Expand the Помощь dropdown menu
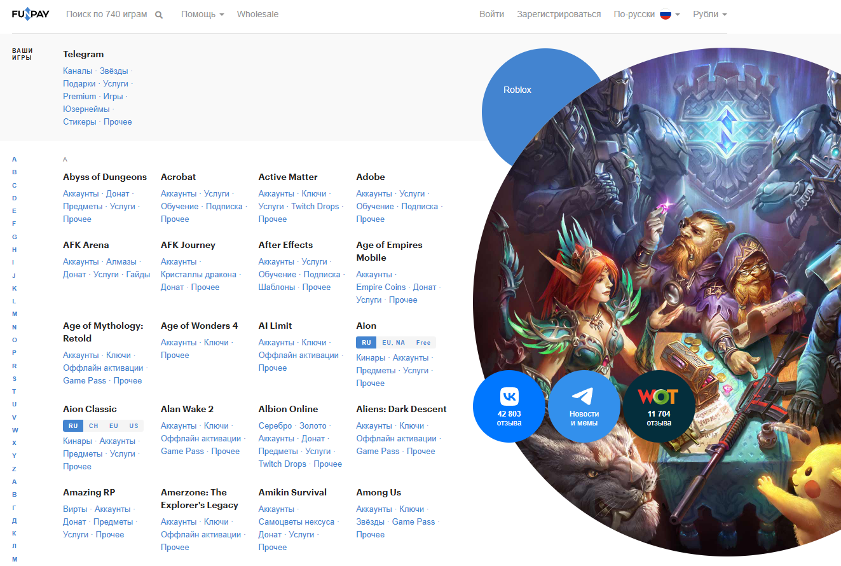This screenshot has width=841, height=566. tap(202, 14)
